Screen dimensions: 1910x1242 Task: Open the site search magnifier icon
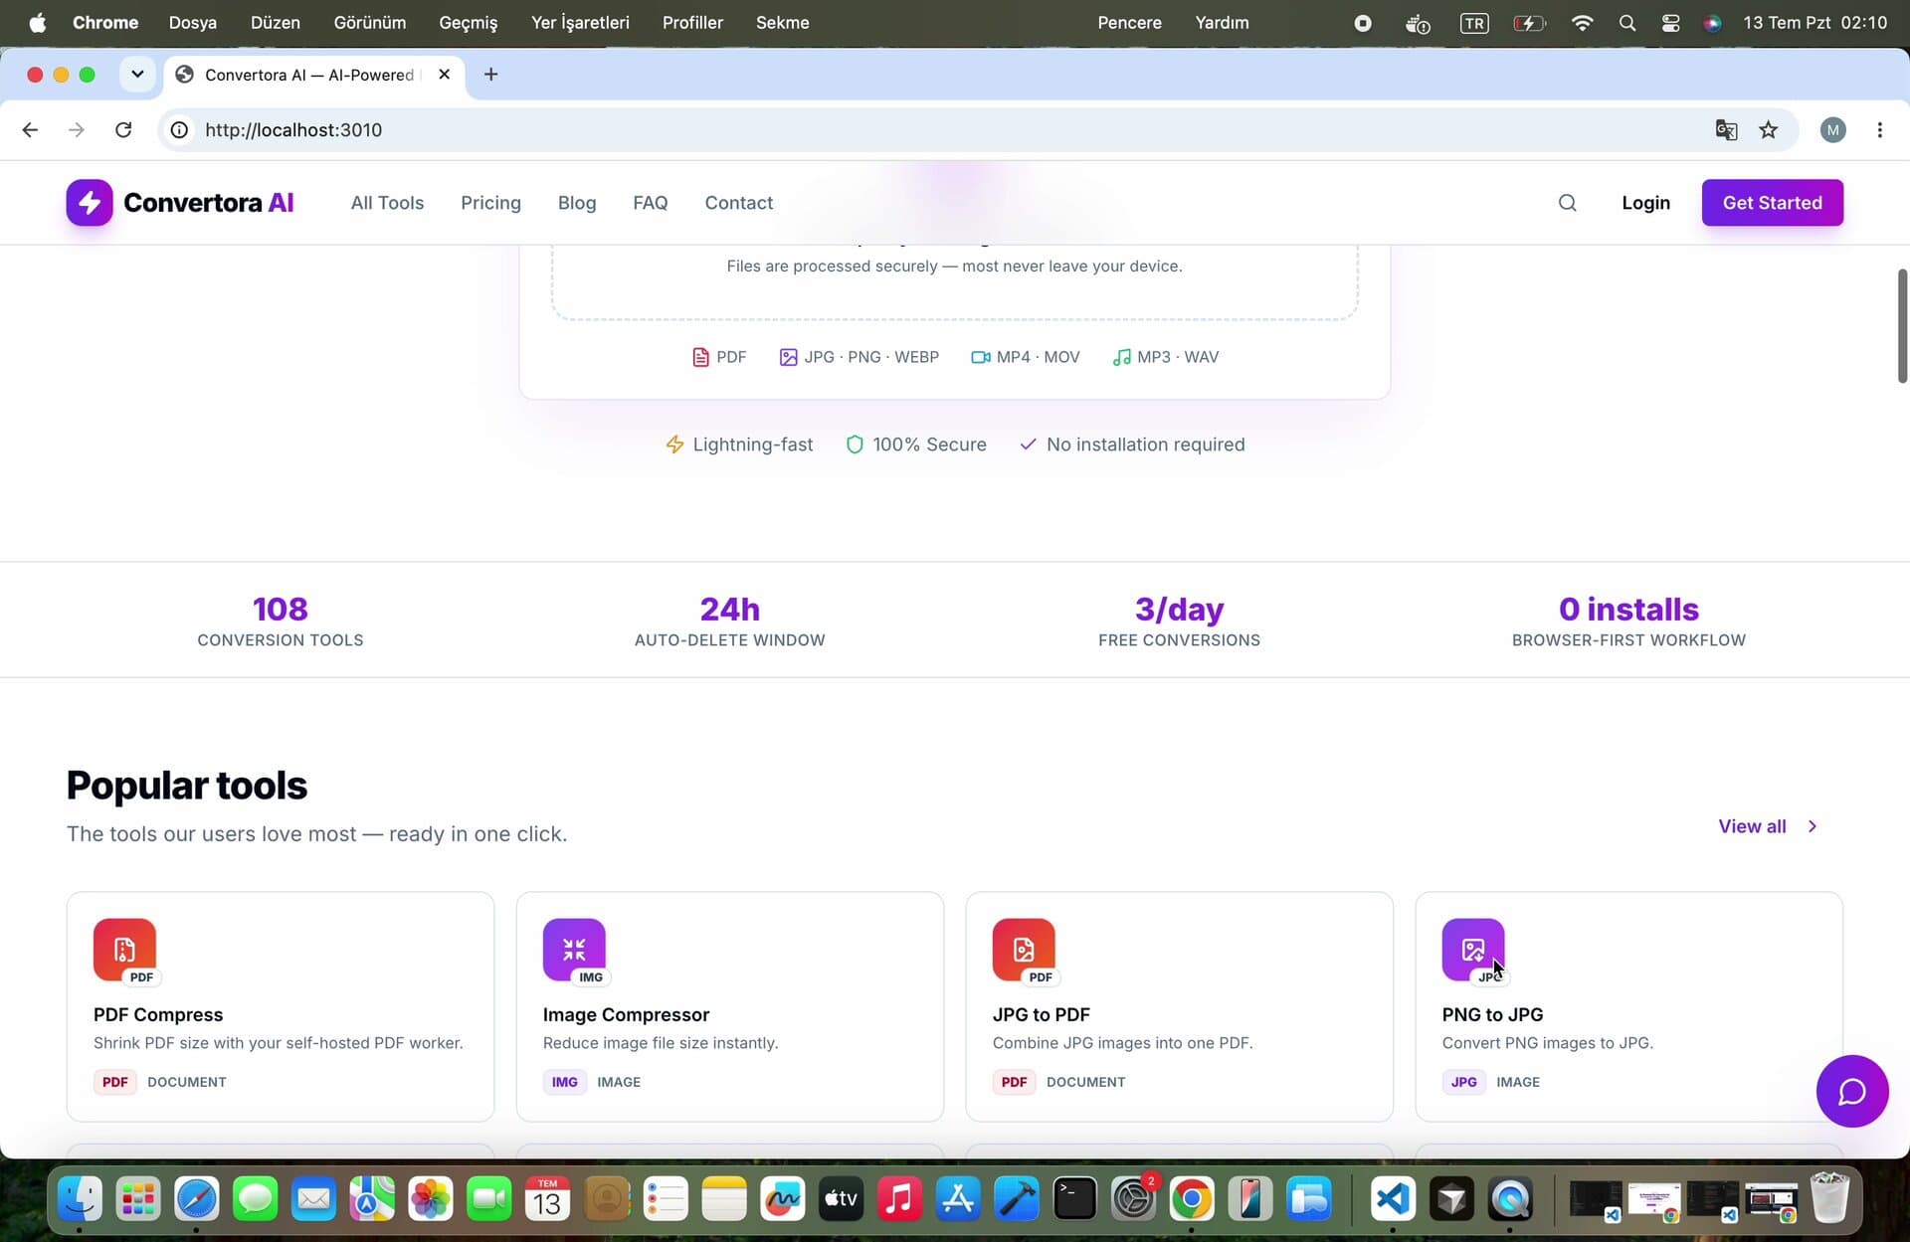coord(1567,203)
